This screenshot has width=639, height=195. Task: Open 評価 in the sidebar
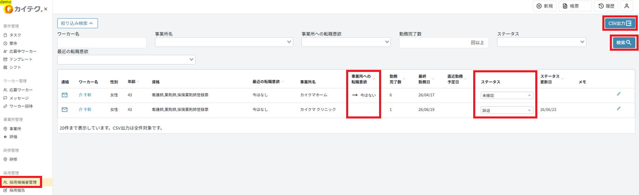13,137
